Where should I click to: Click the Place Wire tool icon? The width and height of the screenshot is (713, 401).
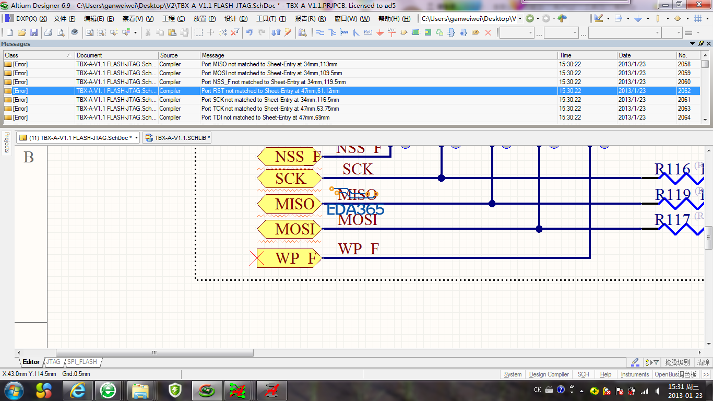tap(319, 32)
